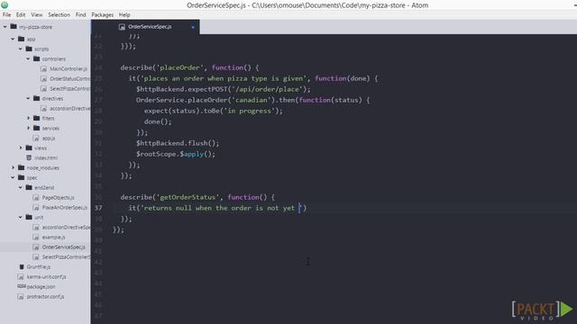Click the "$rootScope.$apply();" code line
The height and width of the screenshot is (324, 577).
pos(176,154)
